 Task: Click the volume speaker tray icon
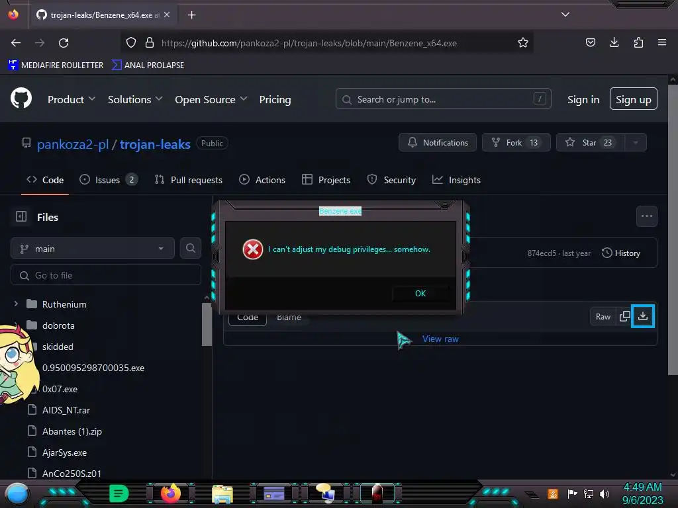coord(605,493)
